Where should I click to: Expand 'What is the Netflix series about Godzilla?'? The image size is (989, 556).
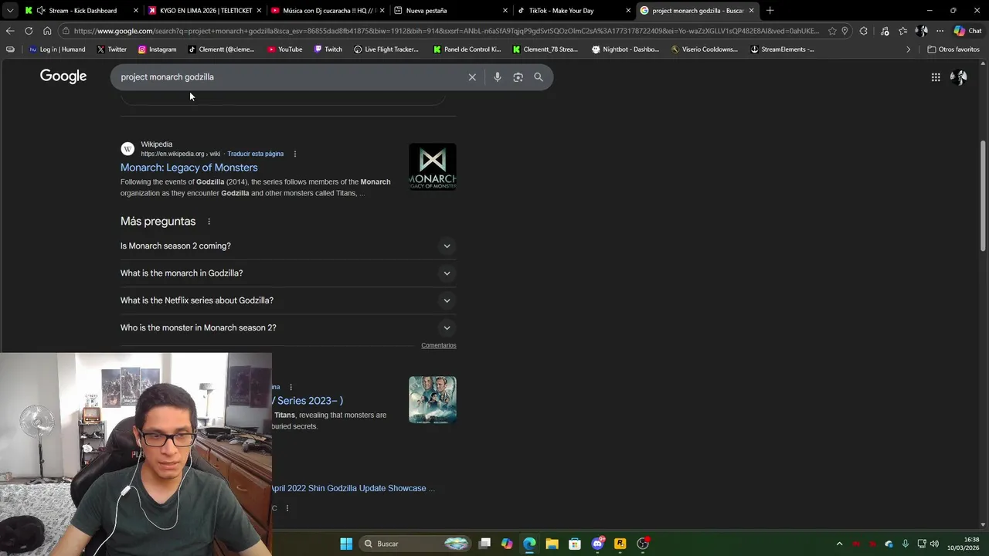click(x=288, y=300)
